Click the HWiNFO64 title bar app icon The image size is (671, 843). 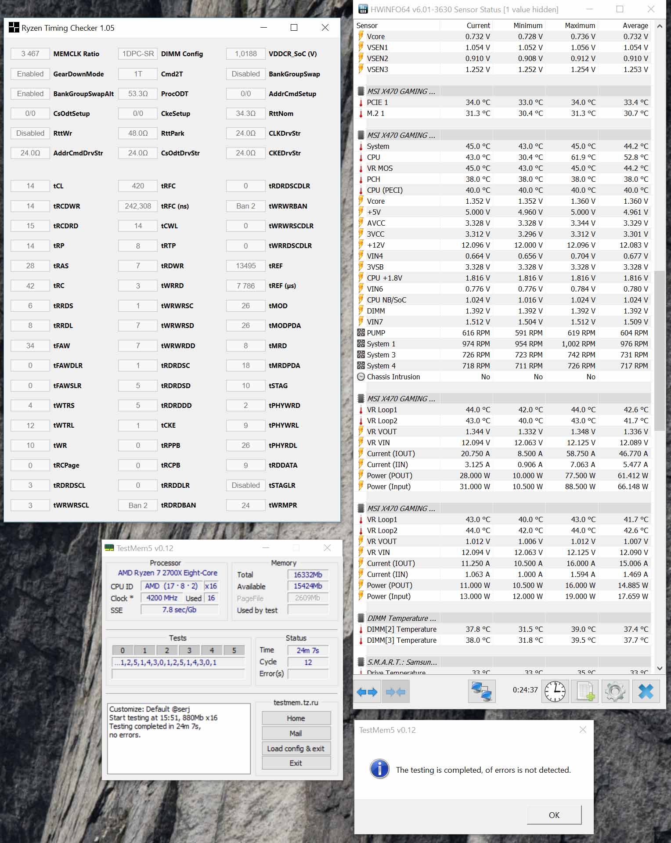tap(363, 9)
